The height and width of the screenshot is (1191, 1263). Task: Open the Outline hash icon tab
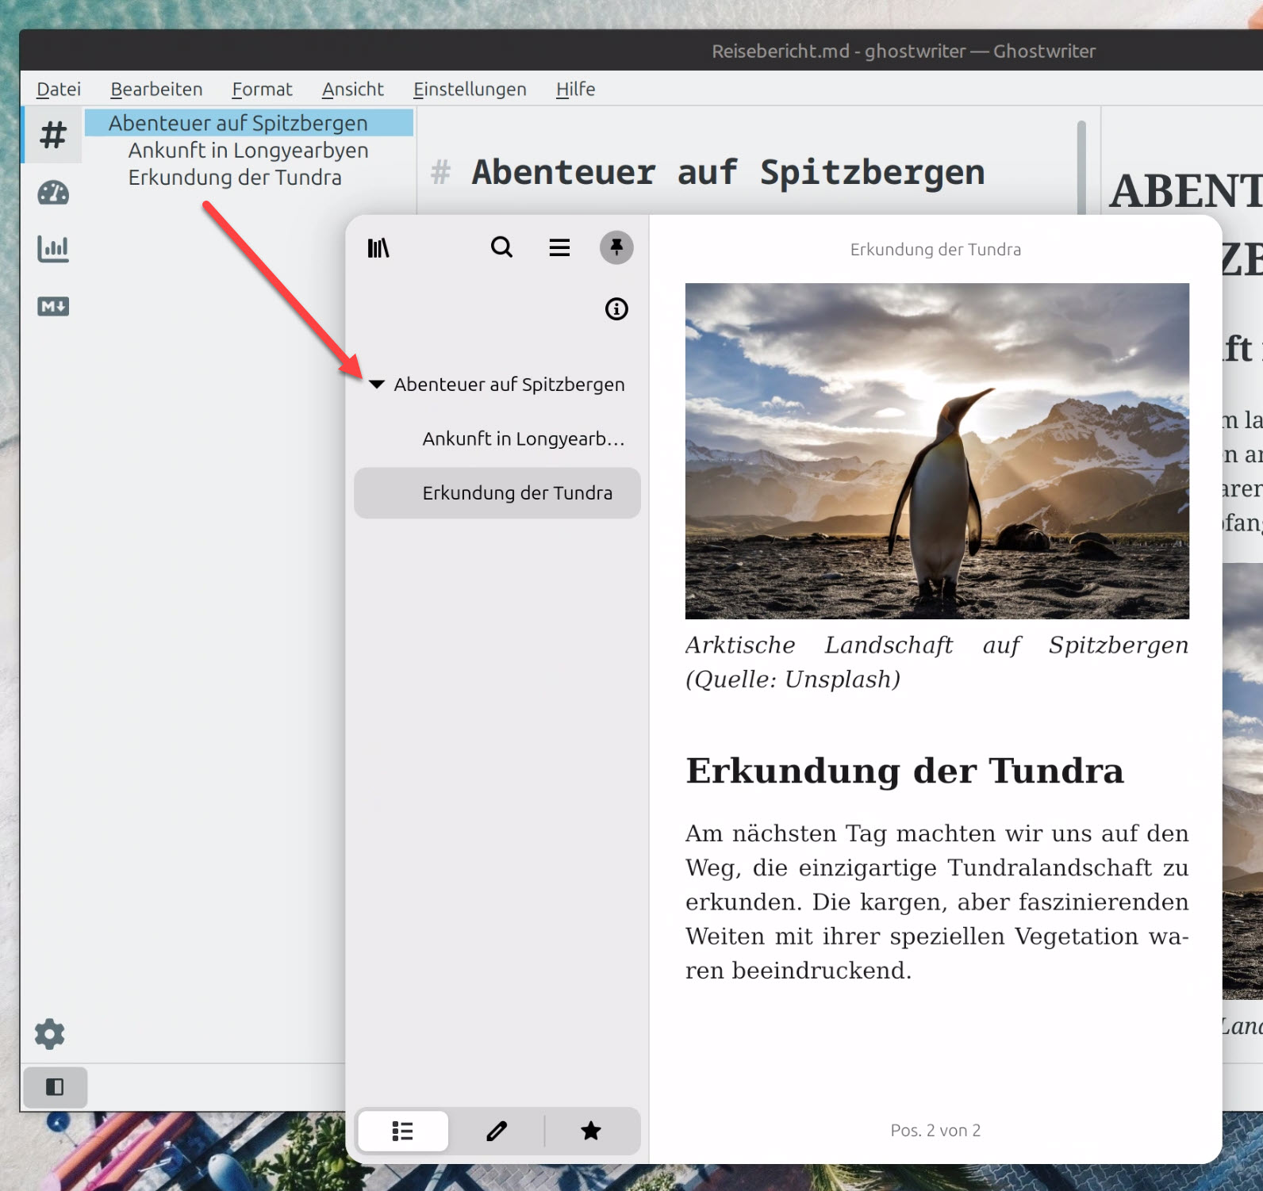coord(53,135)
